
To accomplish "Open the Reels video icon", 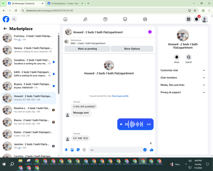I will point(105,19).
